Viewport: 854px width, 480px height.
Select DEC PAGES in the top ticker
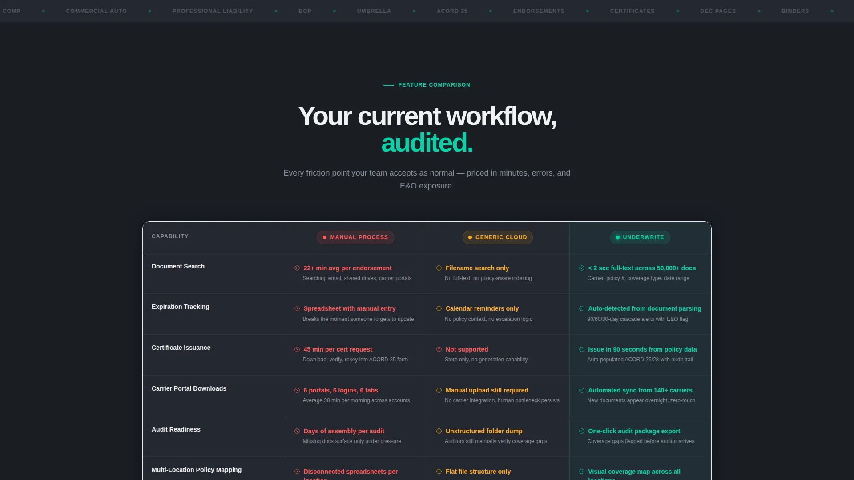pos(718,11)
